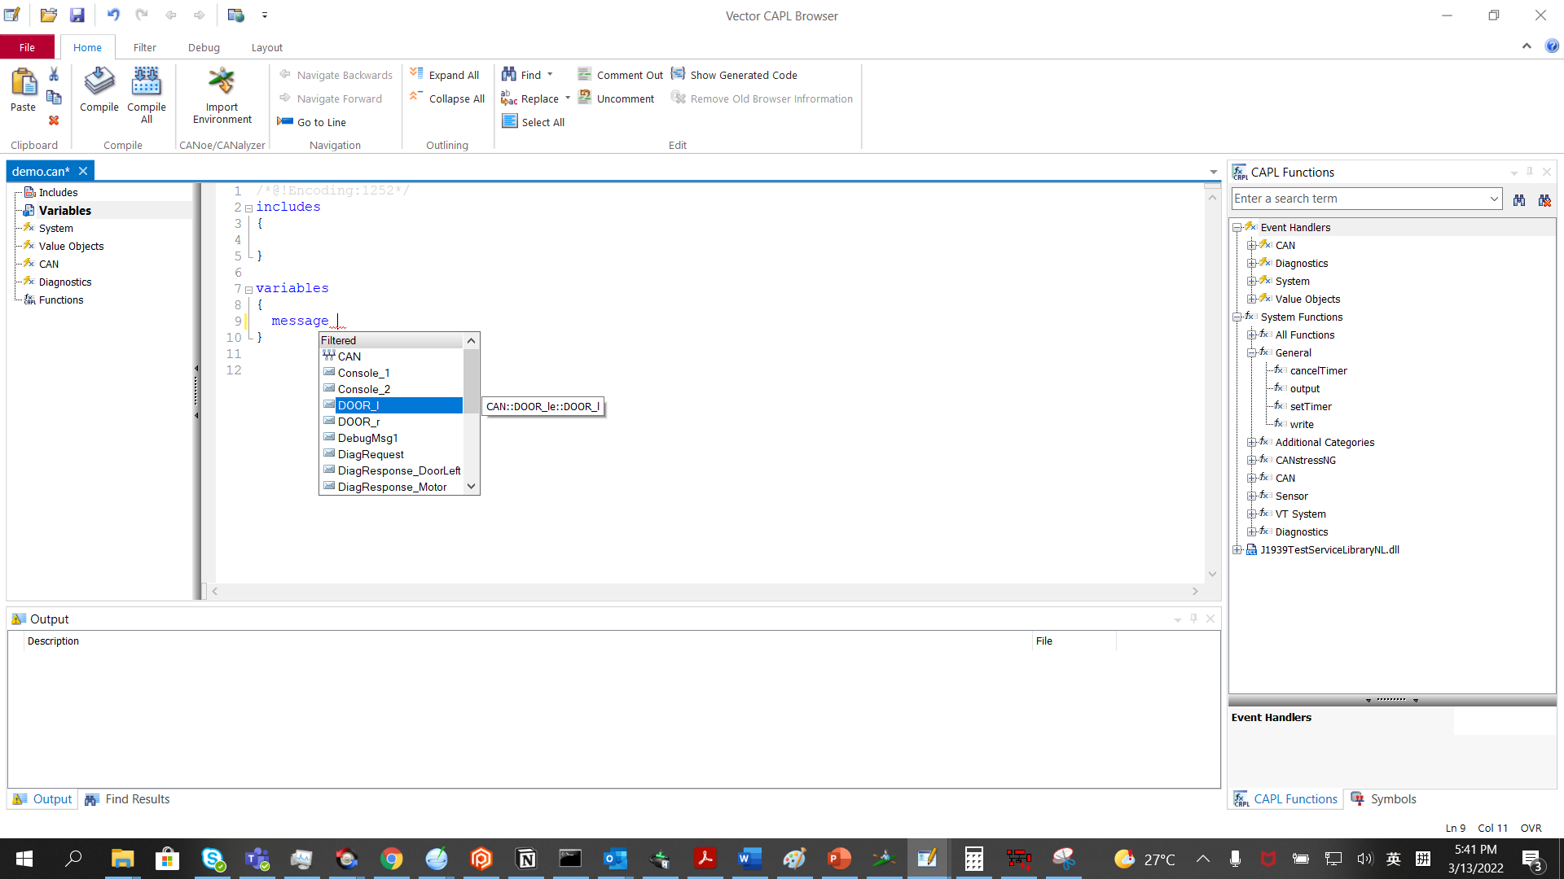1564x879 pixels.
Task: Click Show Generated Code icon
Action: tap(679, 74)
